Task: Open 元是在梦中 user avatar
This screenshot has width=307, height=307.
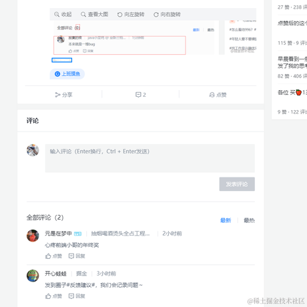Action: [x=33, y=236]
